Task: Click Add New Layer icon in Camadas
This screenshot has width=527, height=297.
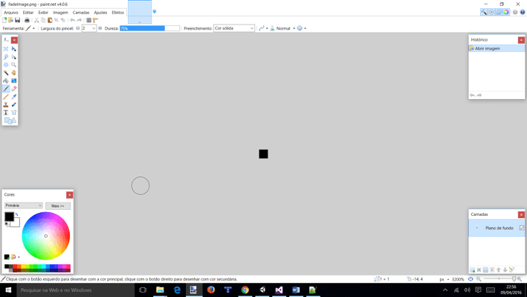Action: pyautogui.click(x=472, y=270)
